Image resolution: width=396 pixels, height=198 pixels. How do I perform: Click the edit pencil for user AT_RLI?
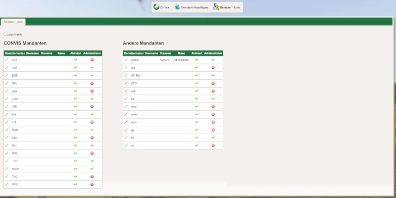tap(126, 75)
